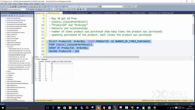The image size is (195, 110).
Task: Click the Parse checkmark icon
Action: [47, 9]
